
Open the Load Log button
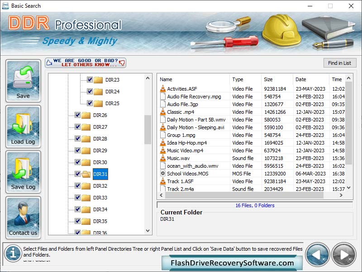coord(23,126)
